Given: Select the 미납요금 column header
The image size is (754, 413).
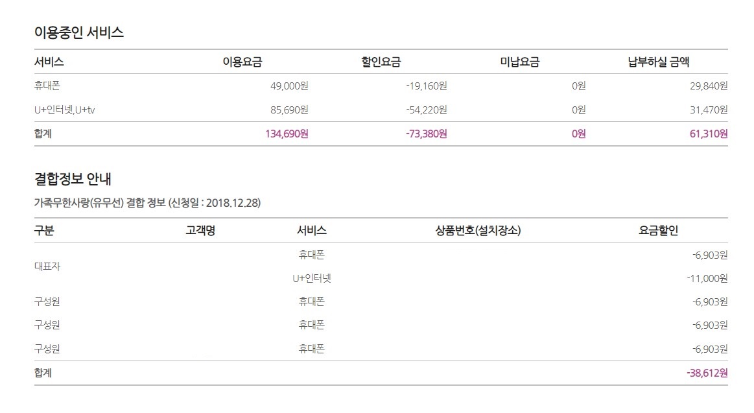Looking at the screenshot, I should click(x=519, y=62).
